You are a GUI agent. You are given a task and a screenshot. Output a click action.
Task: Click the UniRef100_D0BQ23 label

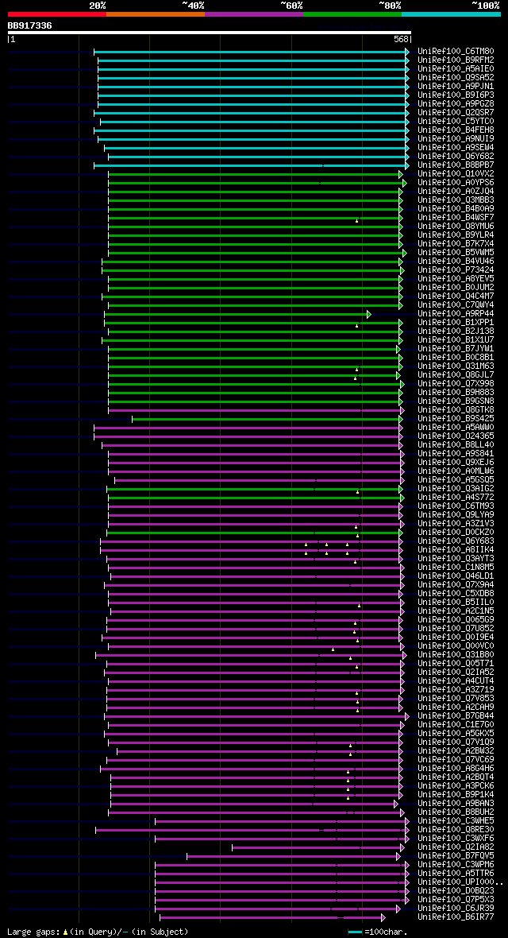click(x=456, y=890)
